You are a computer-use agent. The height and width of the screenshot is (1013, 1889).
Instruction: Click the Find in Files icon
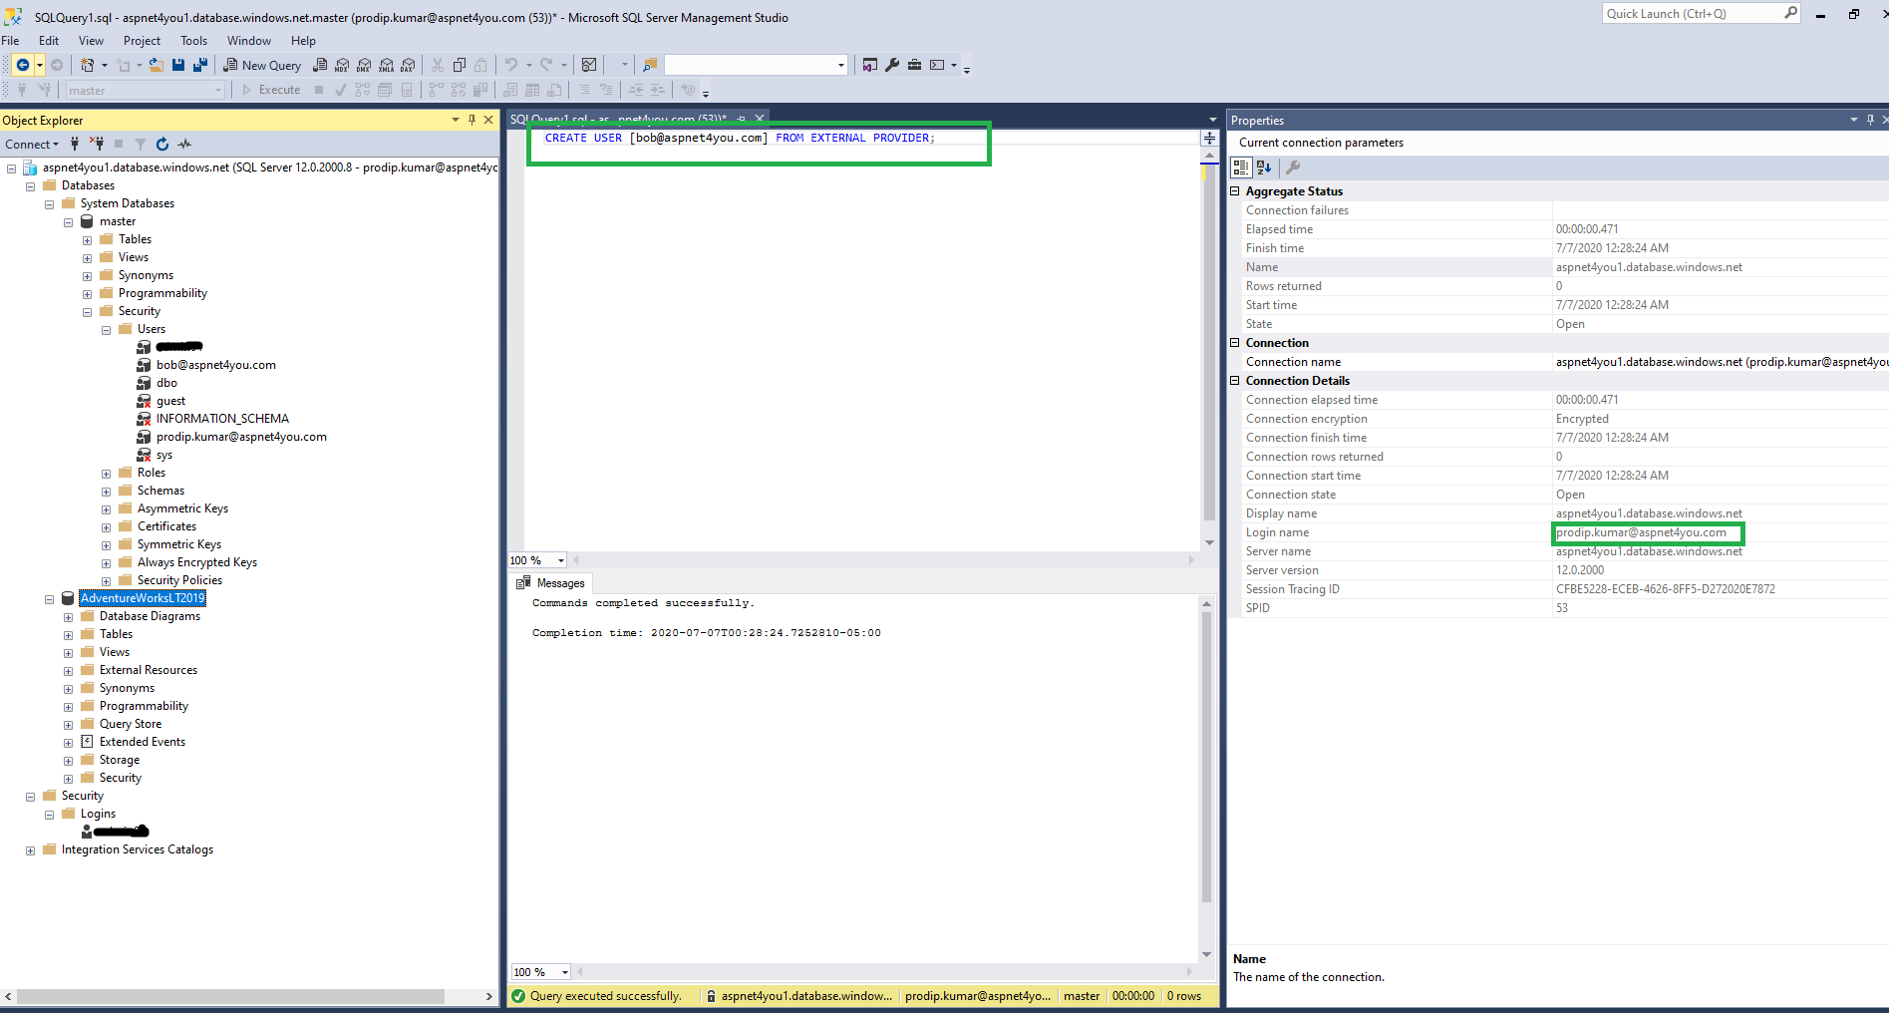pos(650,65)
